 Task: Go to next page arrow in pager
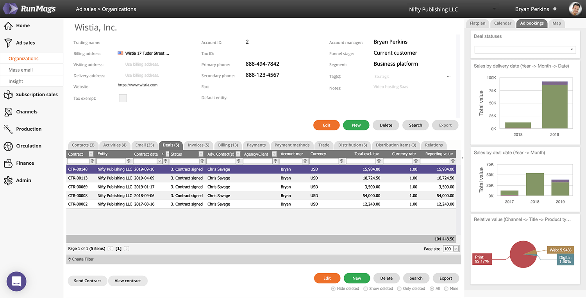tap(127, 249)
